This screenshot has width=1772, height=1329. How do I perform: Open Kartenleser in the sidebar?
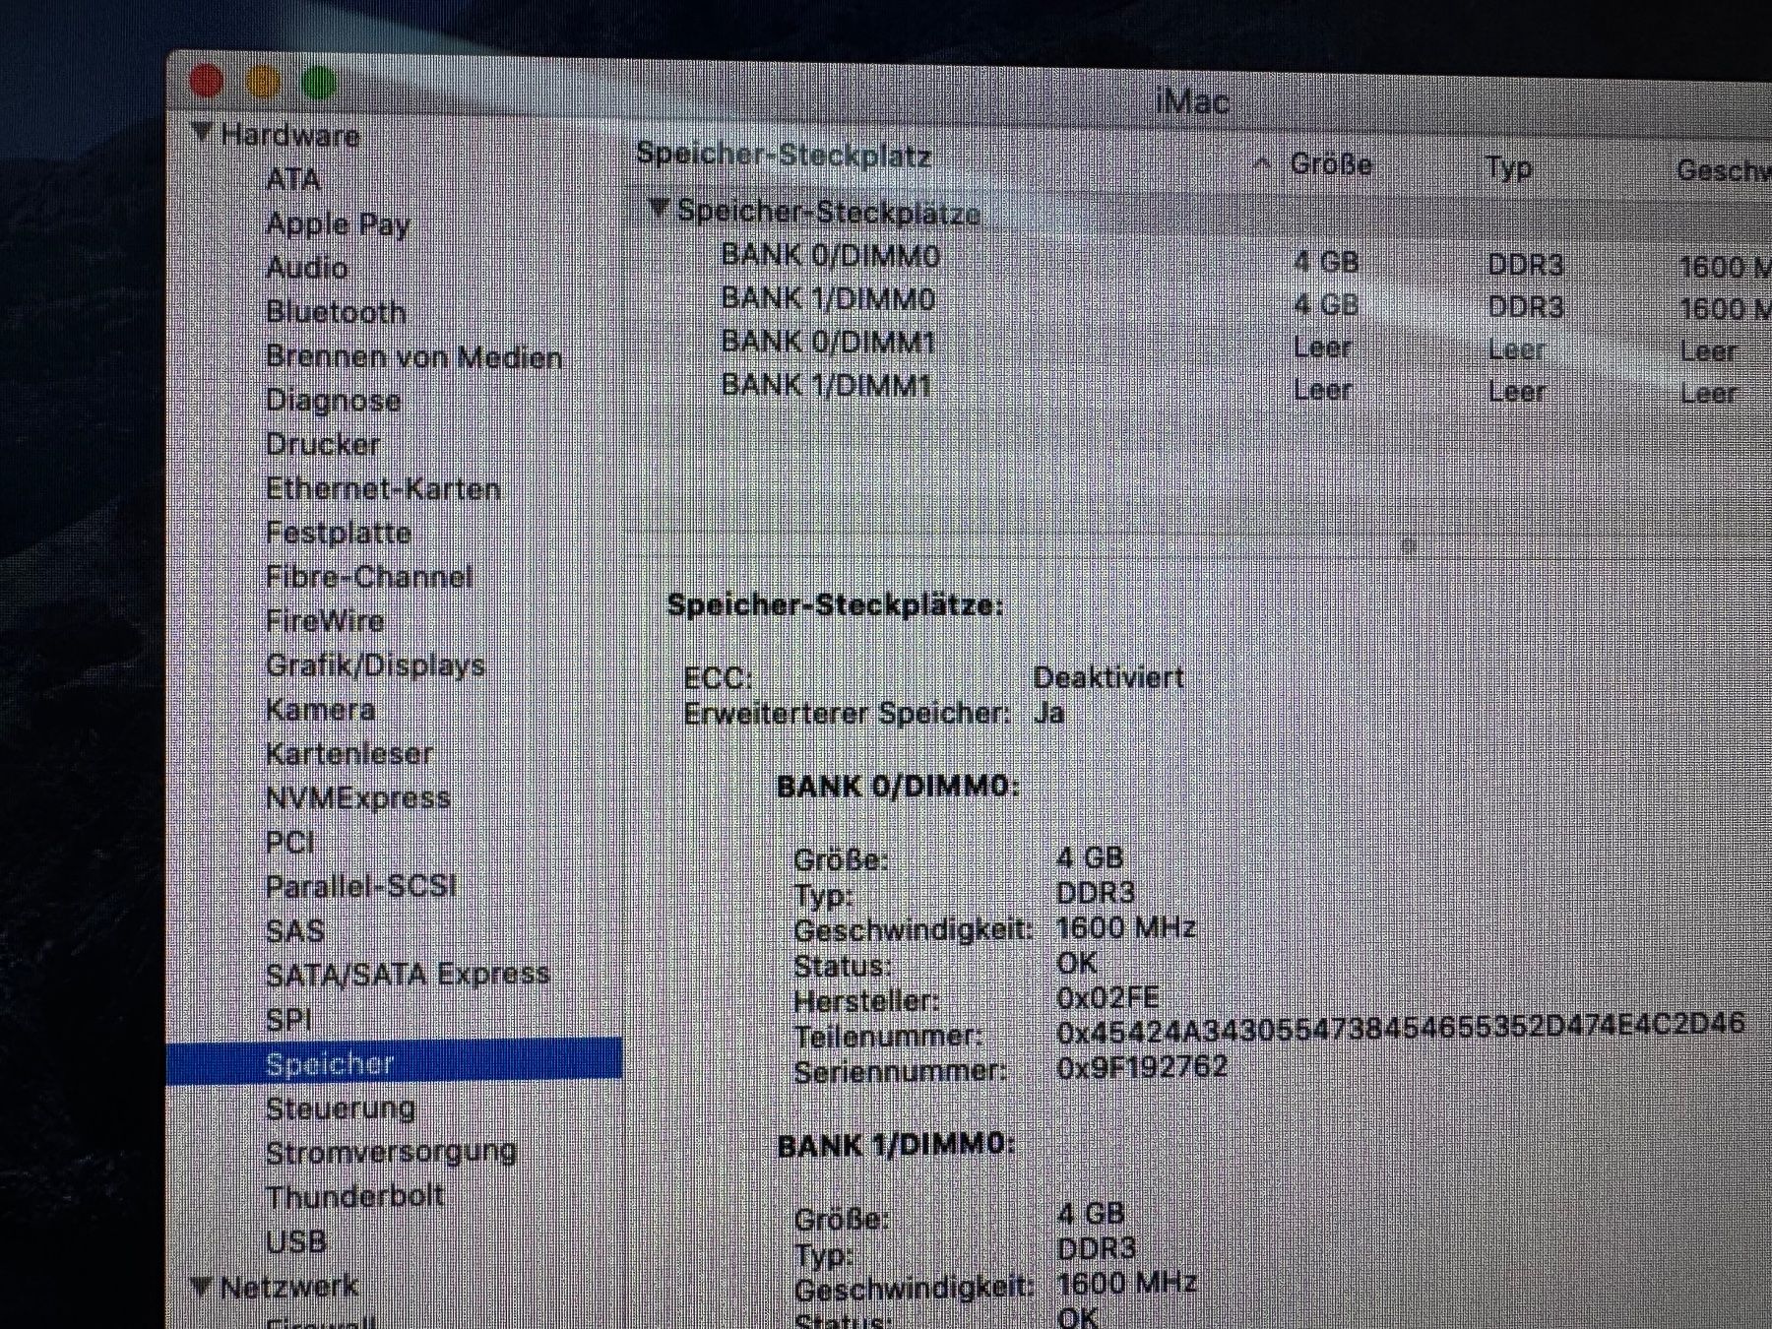click(349, 754)
